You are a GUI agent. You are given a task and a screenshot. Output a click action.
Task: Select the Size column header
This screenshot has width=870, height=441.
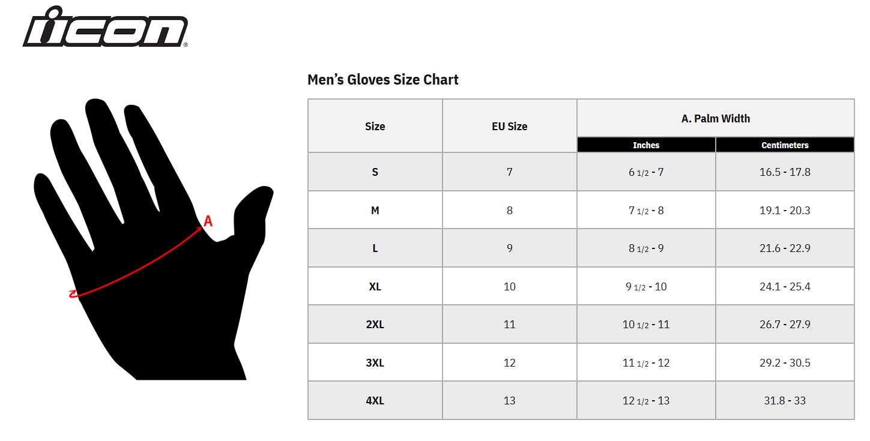[x=375, y=127]
